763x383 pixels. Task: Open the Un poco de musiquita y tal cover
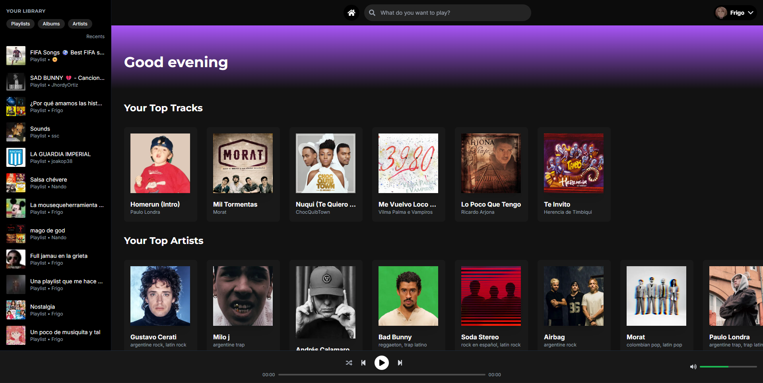[x=16, y=335]
